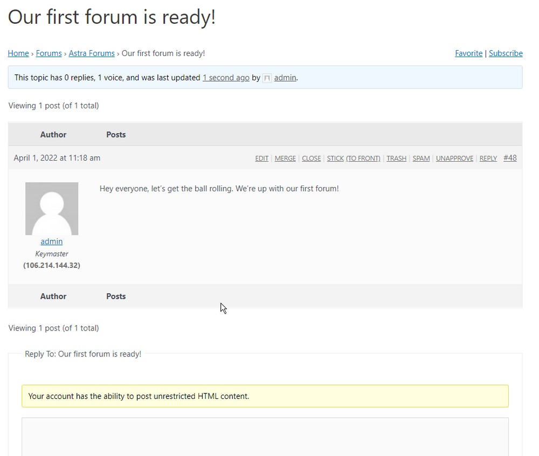The width and height of the screenshot is (539, 456).
Task: Subscribe to this topic
Action: 506,53
